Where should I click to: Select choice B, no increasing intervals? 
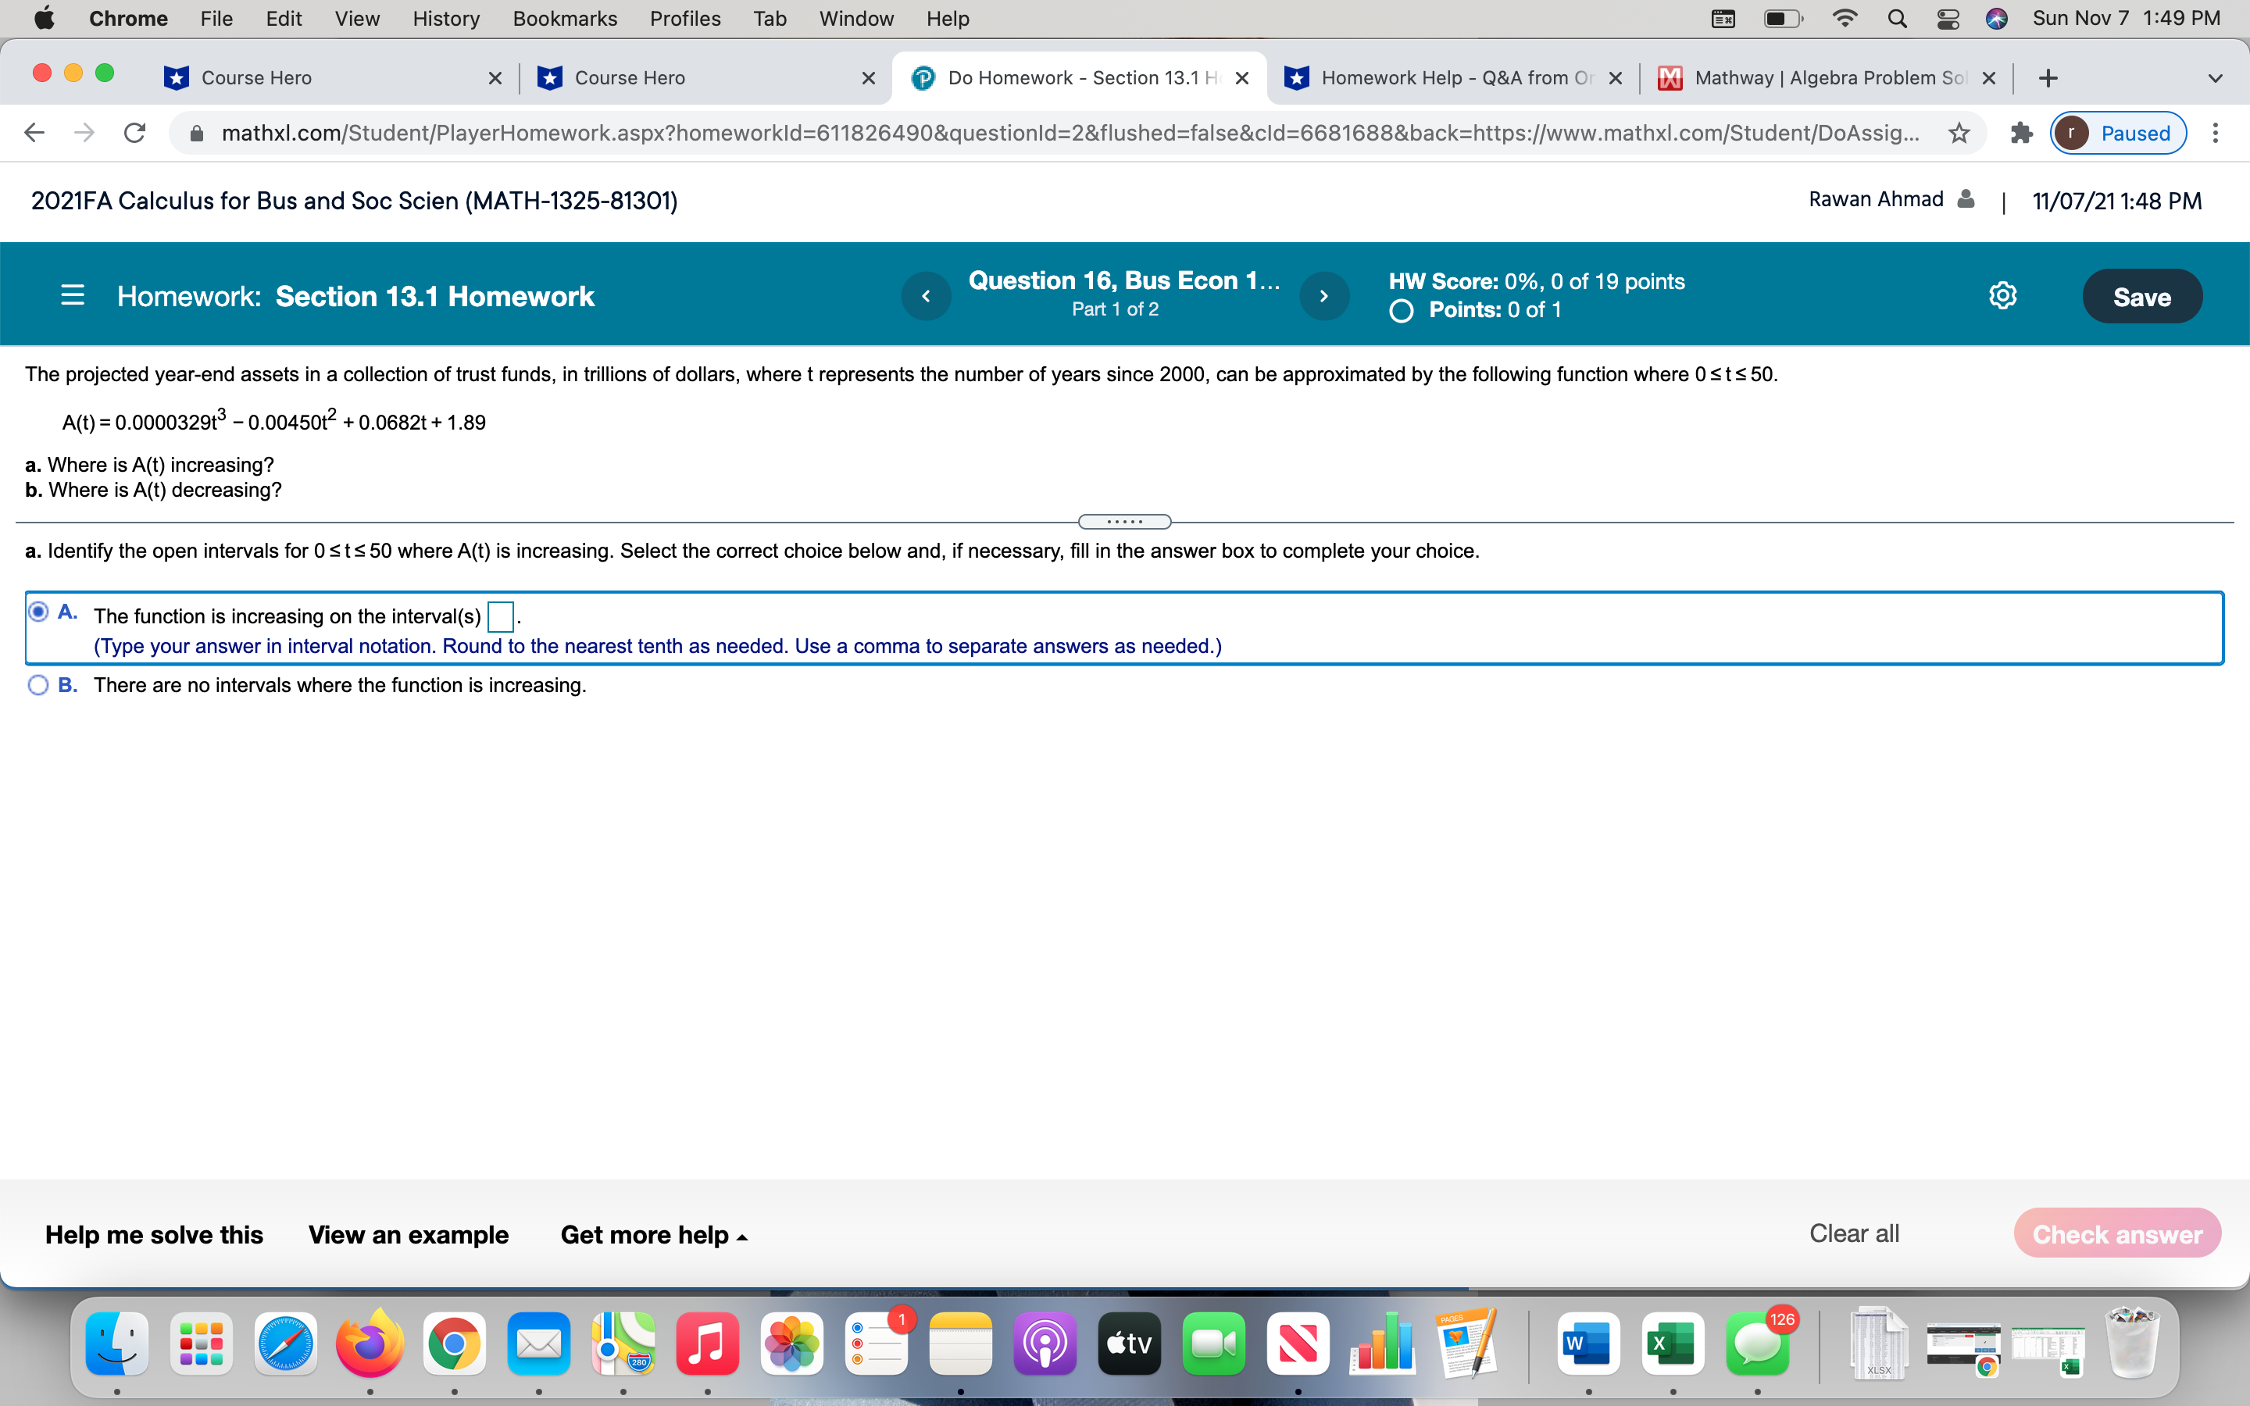38,685
